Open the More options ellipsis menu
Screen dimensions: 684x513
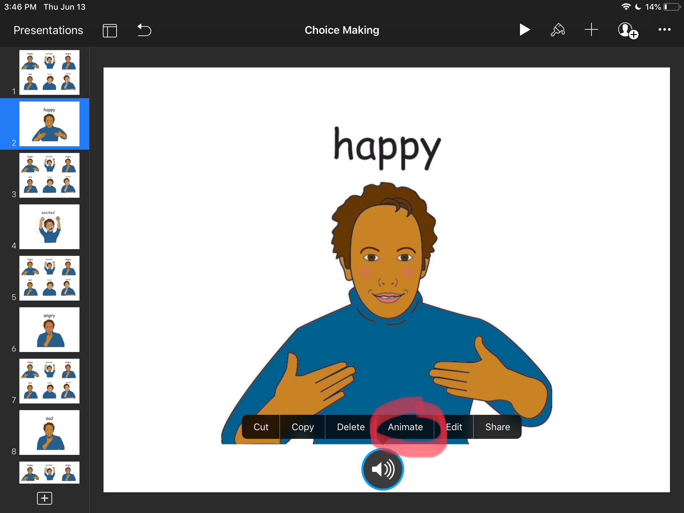click(664, 30)
